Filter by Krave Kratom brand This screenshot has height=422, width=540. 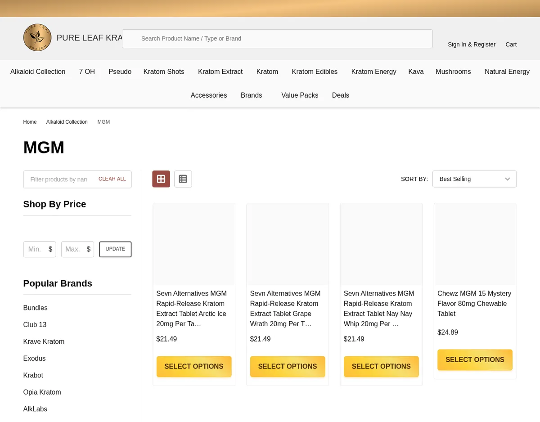coord(44,341)
